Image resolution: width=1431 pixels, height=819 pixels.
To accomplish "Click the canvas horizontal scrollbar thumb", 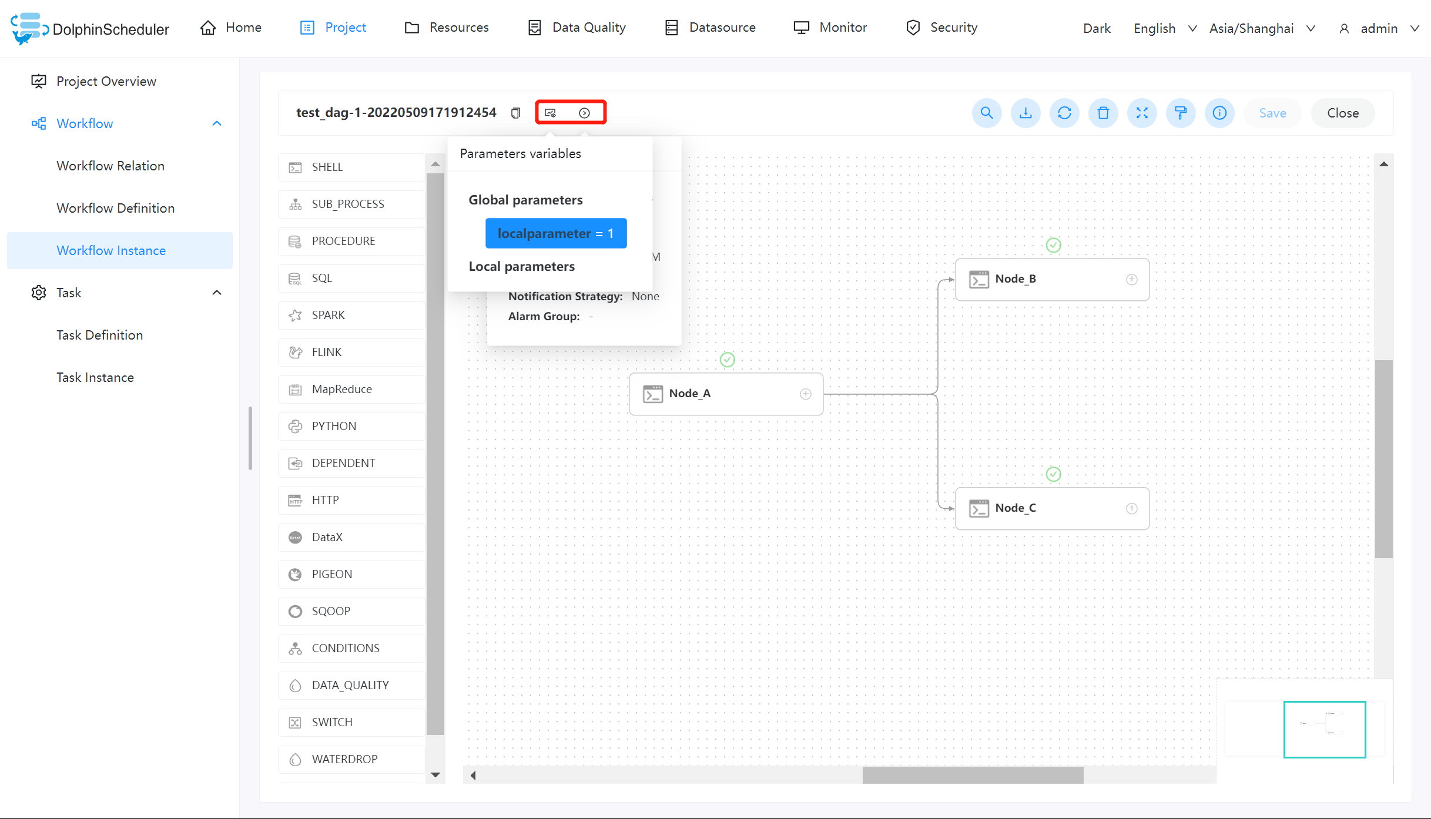I will point(973,775).
